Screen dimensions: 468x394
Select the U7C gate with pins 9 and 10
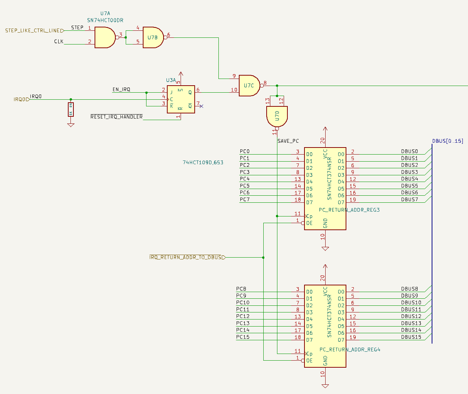pyautogui.click(x=249, y=85)
